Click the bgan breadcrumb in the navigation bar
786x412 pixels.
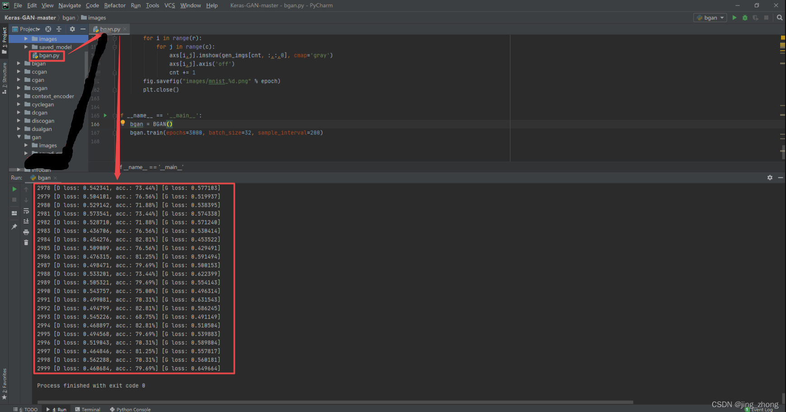click(69, 18)
